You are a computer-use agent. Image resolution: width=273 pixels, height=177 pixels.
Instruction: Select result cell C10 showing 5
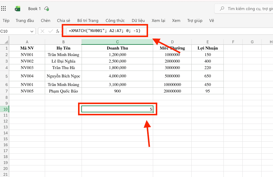pos(117,109)
